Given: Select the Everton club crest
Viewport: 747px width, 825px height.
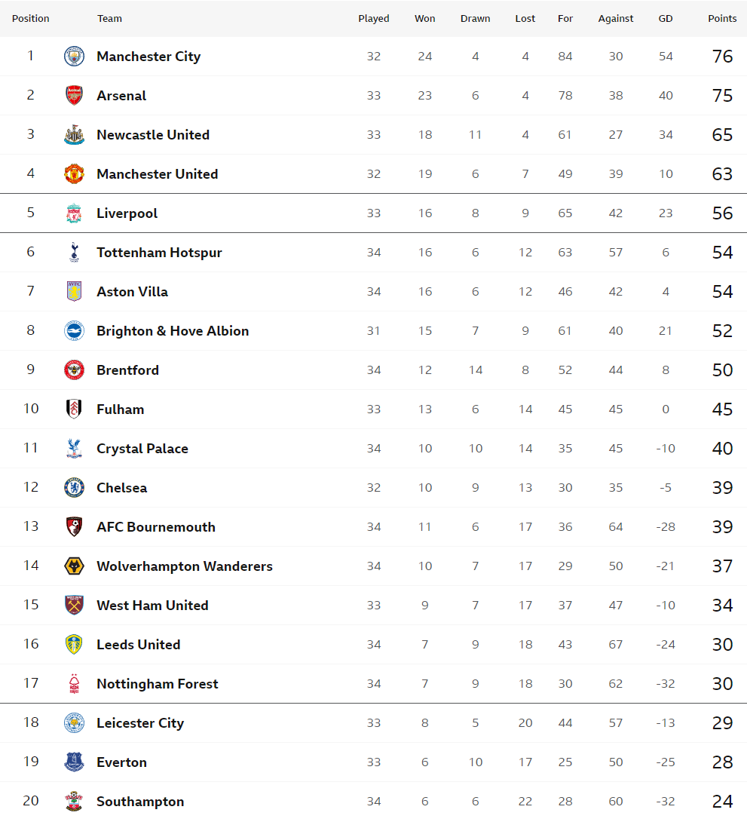Looking at the screenshot, I should (74, 762).
